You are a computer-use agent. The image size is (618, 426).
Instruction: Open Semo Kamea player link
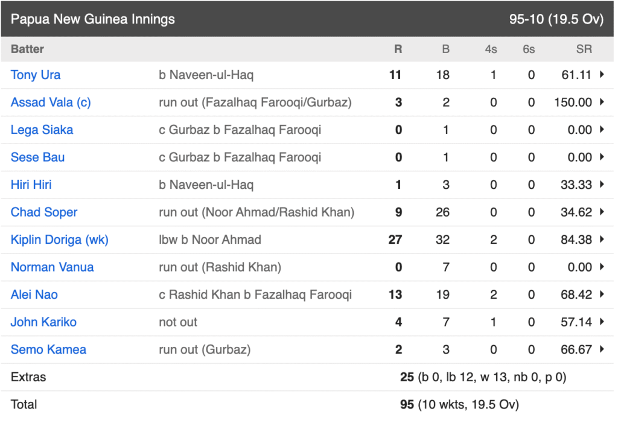click(48, 349)
